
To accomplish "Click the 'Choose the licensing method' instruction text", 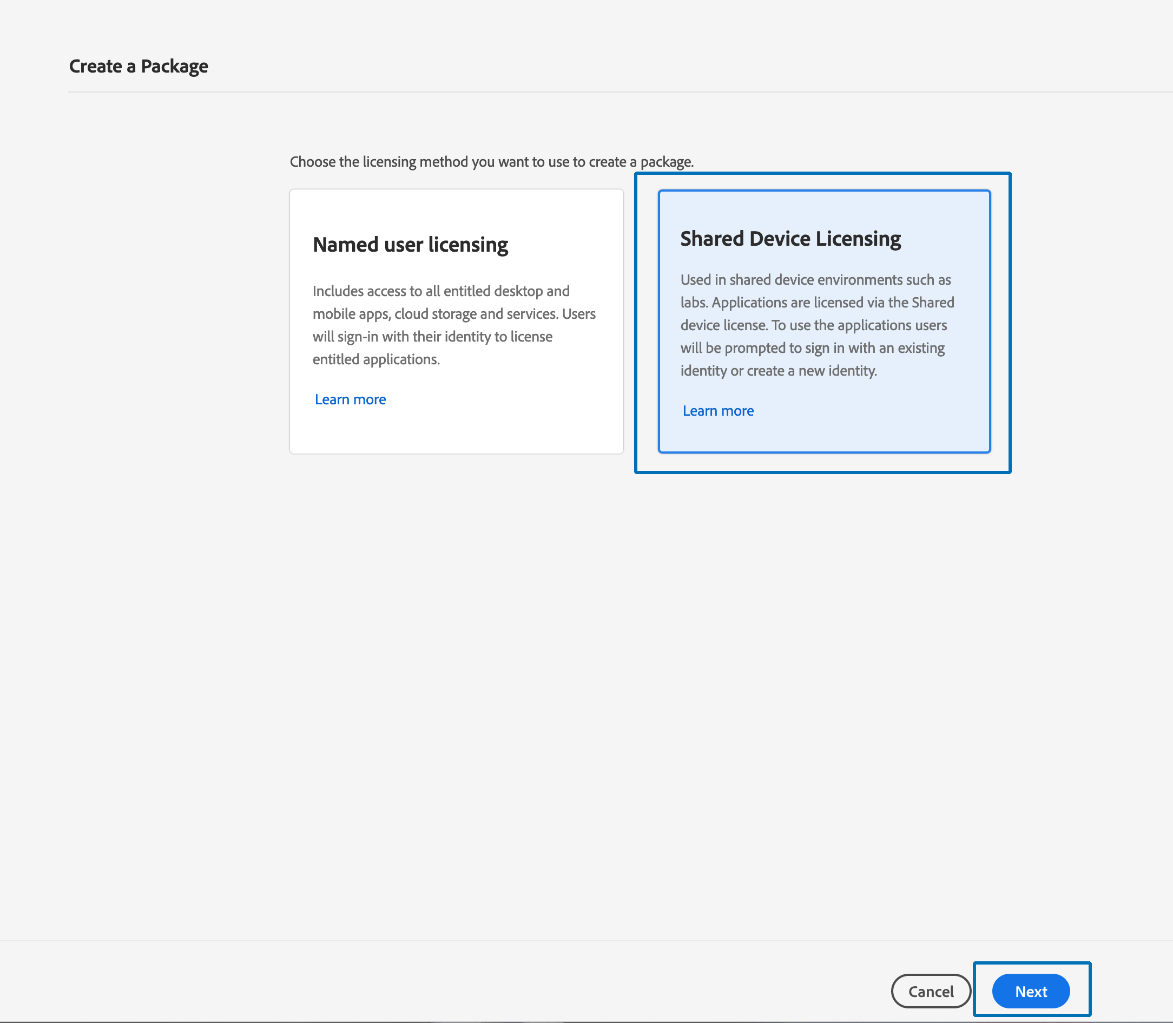I will pyautogui.click(x=491, y=161).
